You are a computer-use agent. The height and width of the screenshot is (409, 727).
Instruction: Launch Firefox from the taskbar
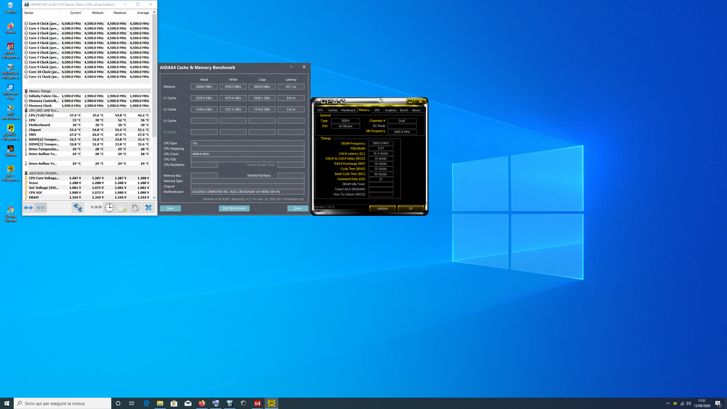[202, 403]
